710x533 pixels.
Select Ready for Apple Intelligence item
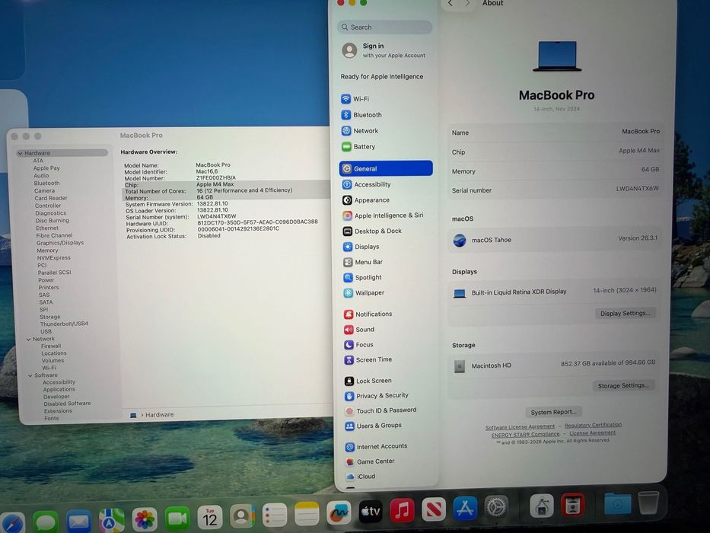coord(382,77)
